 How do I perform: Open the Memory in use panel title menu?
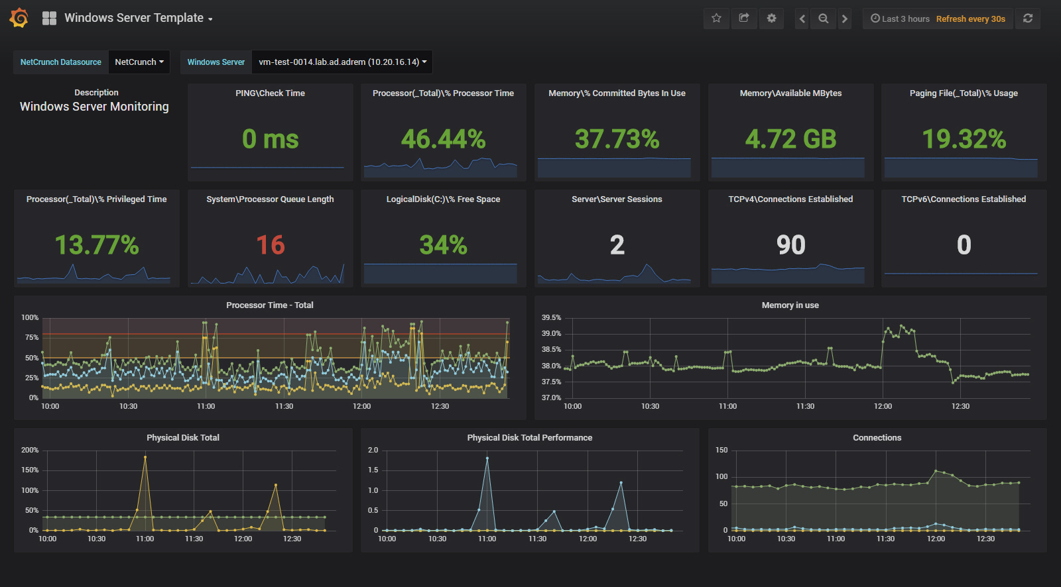[790, 305]
